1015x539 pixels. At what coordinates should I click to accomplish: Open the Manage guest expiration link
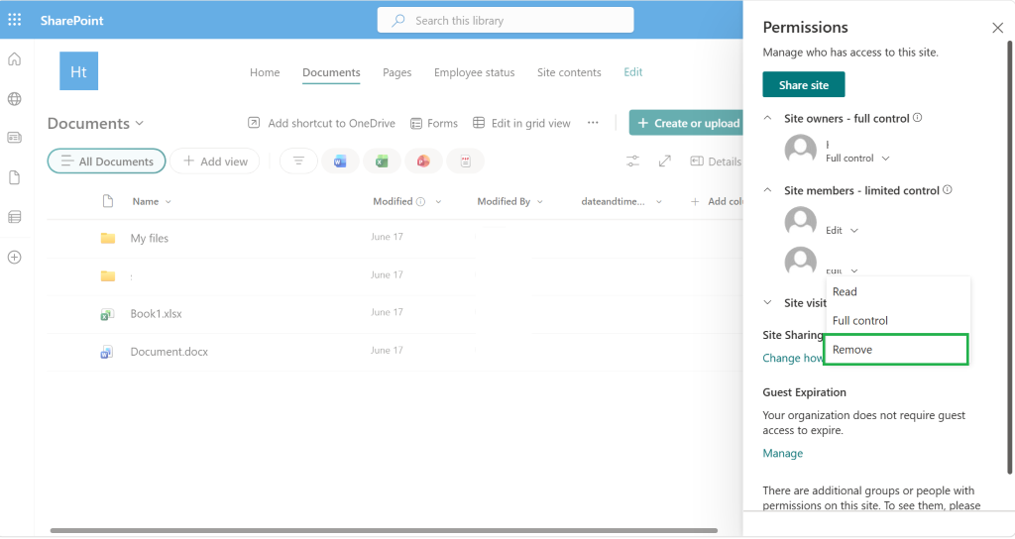[783, 453]
